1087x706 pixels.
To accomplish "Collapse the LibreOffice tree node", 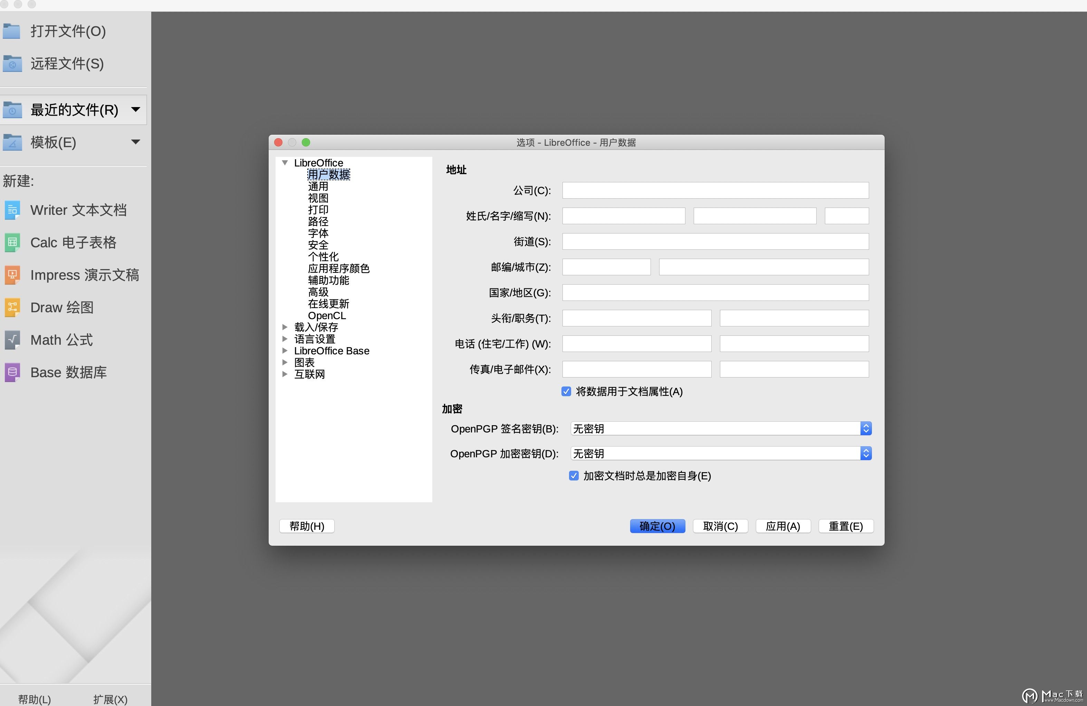I will [285, 163].
